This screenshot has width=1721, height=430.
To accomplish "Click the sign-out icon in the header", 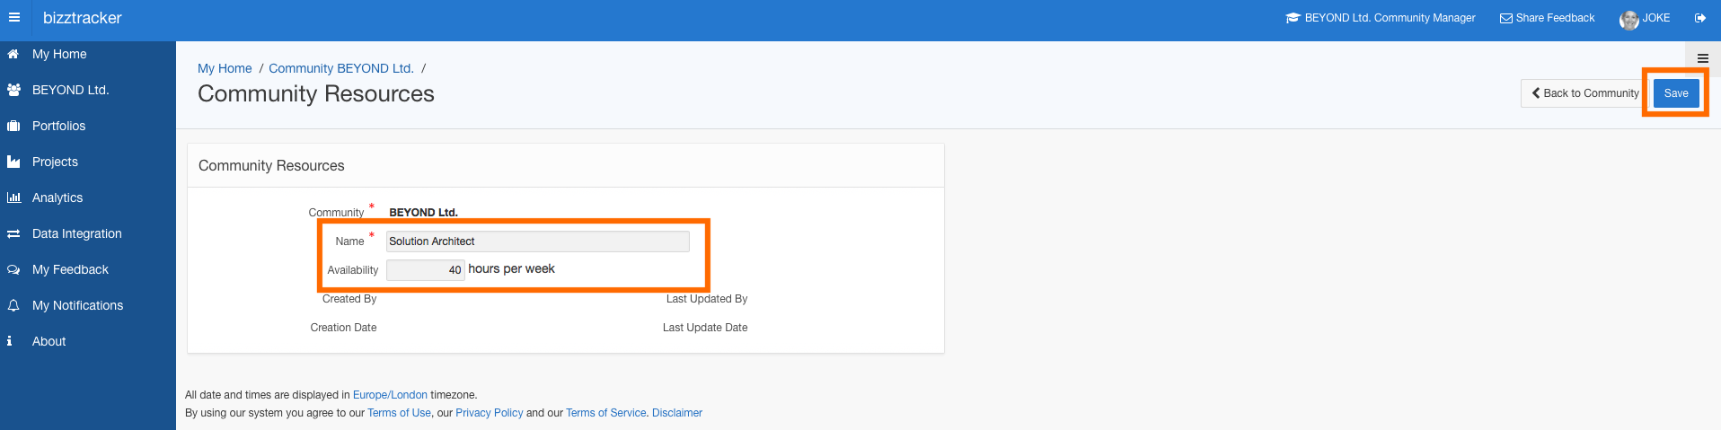I will (1700, 18).
